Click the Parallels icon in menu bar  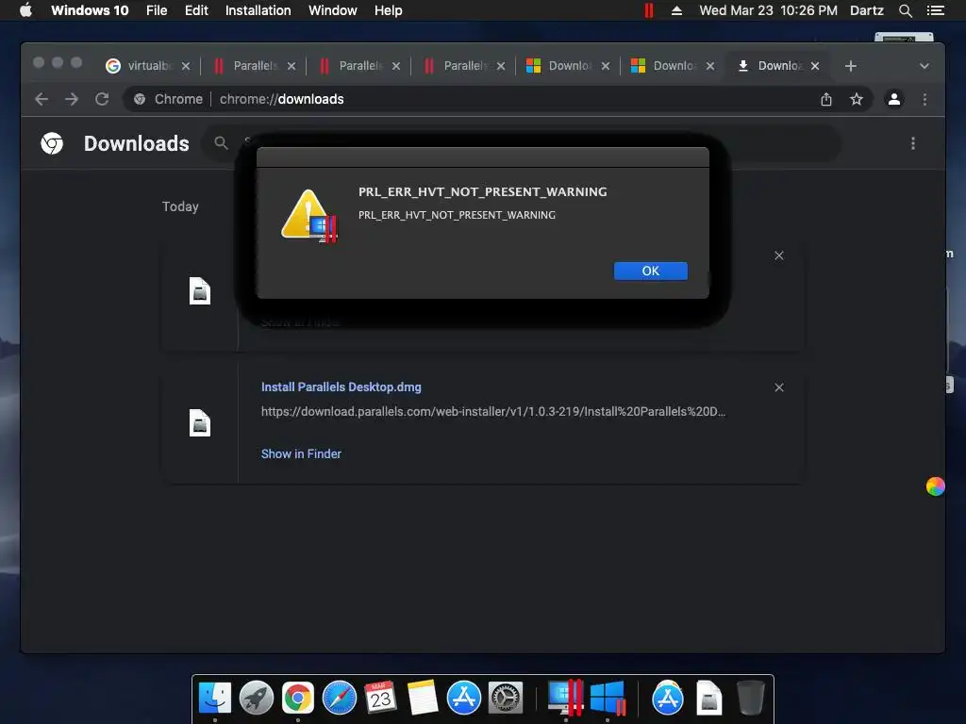pos(649,10)
